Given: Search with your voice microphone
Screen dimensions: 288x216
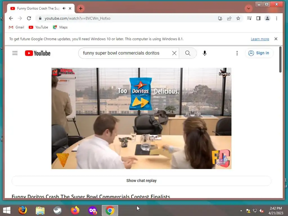Looking at the screenshot, I should point(205,53).
